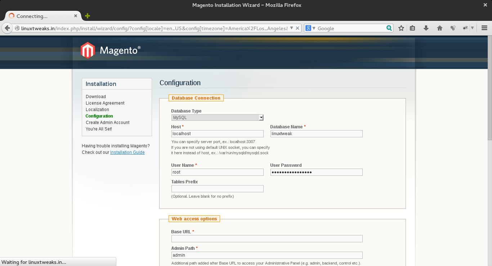
Task: Go to Firefox home page icon
Action: pyautogui.click(x=439, y=28)
